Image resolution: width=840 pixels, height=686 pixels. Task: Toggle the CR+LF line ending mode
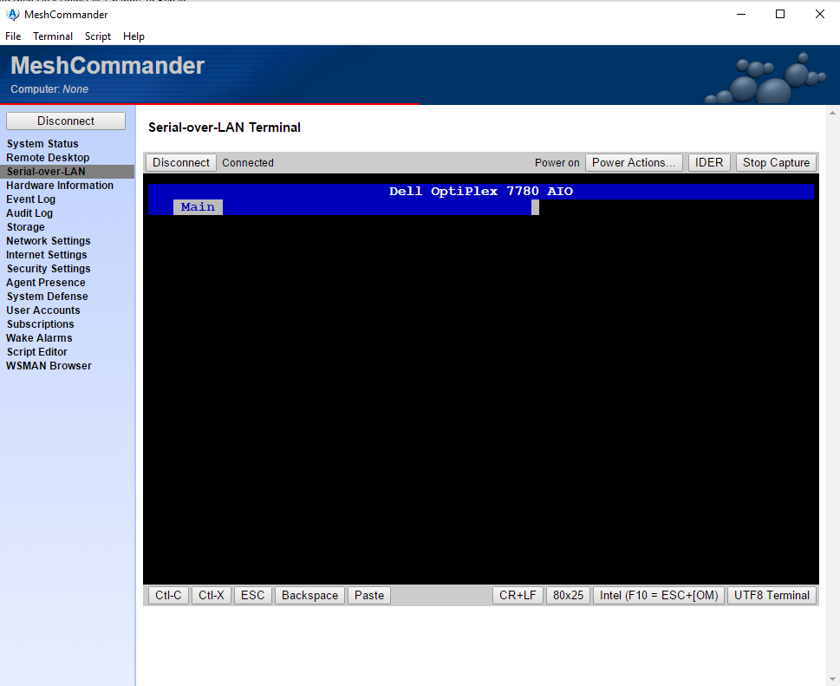point(518,596)
